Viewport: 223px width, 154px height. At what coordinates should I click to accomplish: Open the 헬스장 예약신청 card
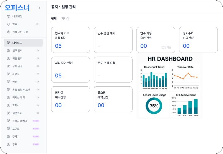click(x=113, y=99)
